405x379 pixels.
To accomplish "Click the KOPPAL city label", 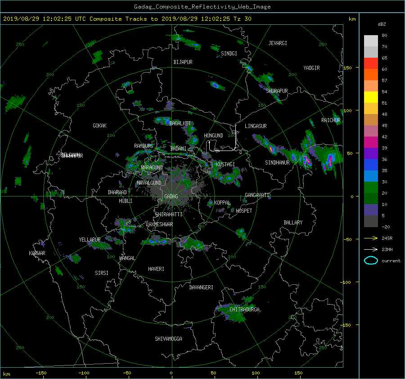I will tap(222, 202).
